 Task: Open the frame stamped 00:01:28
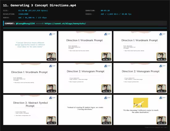140,46
